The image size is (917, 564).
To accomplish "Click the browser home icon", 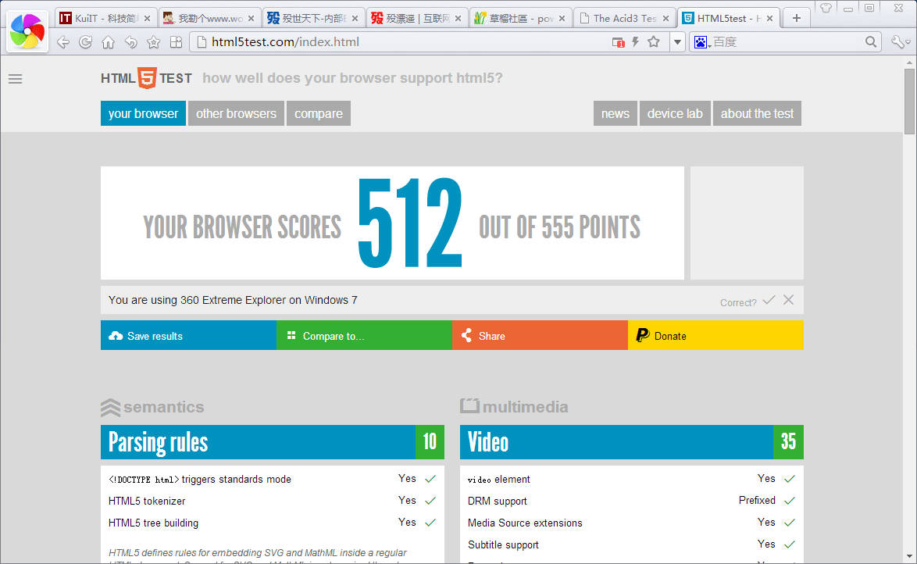I will click(109, 42).
